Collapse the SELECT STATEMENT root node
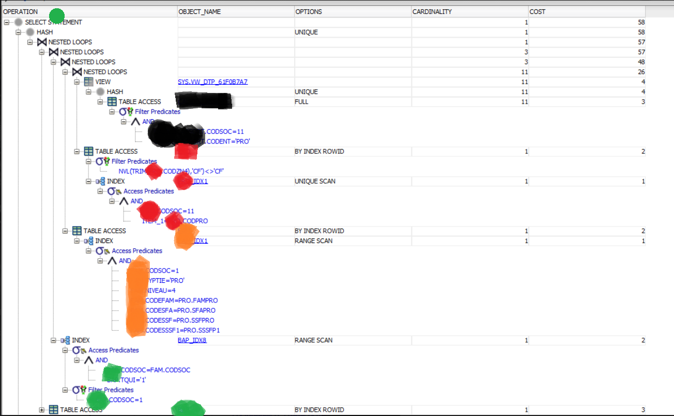The image size is (674, 416). 7,22
